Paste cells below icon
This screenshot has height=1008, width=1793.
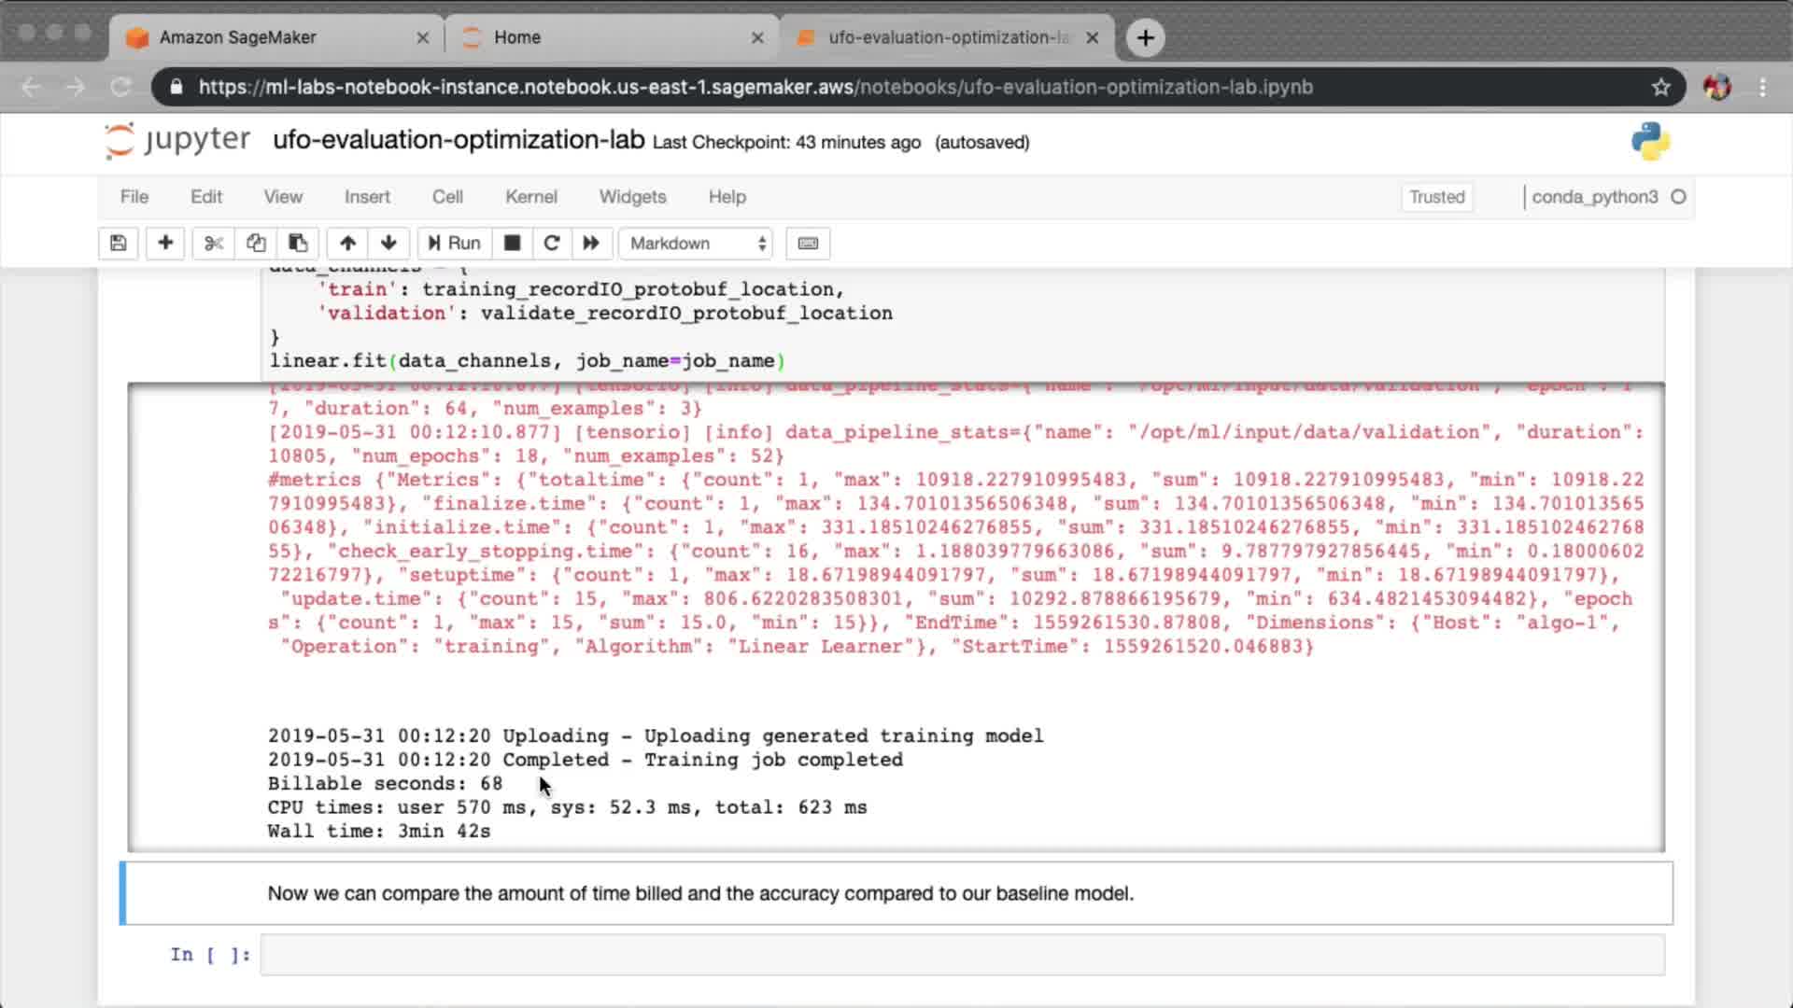(x=298, y=243)
